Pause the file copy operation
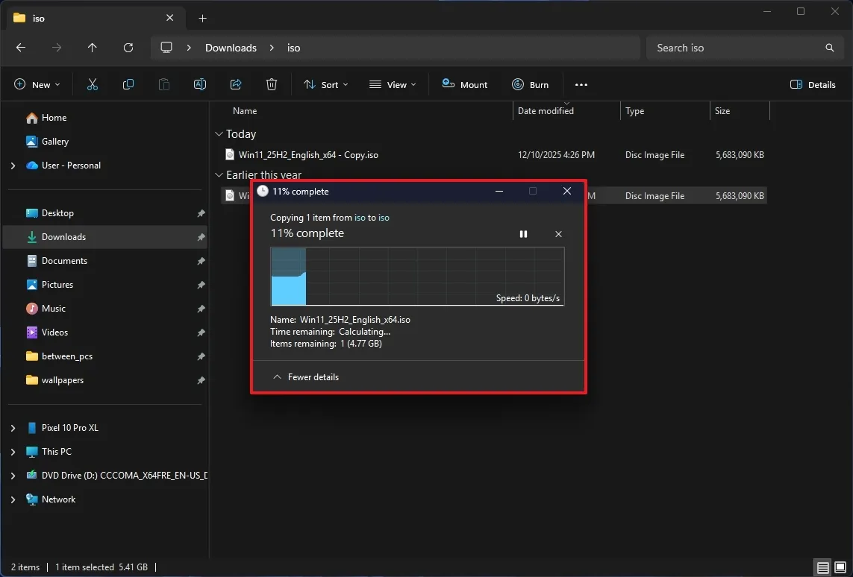Screen dimensions: 853x577 coord(523,233)
